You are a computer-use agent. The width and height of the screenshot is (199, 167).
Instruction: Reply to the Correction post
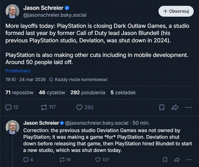tap(26, 160)
